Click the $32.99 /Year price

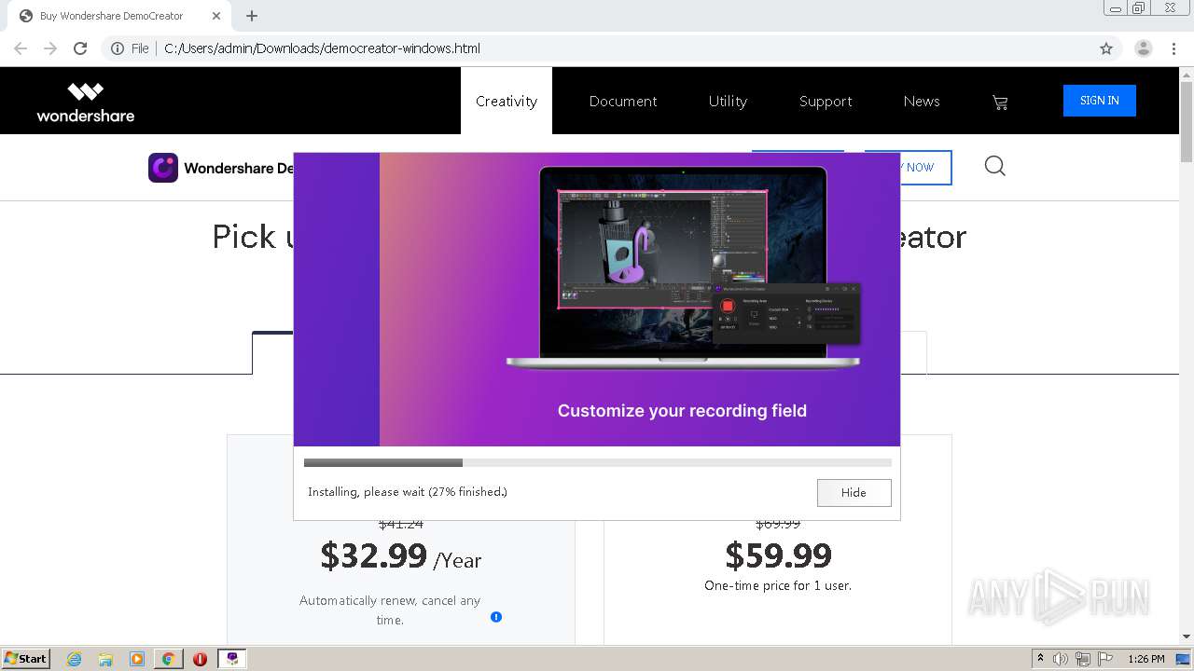pos(401,556)
